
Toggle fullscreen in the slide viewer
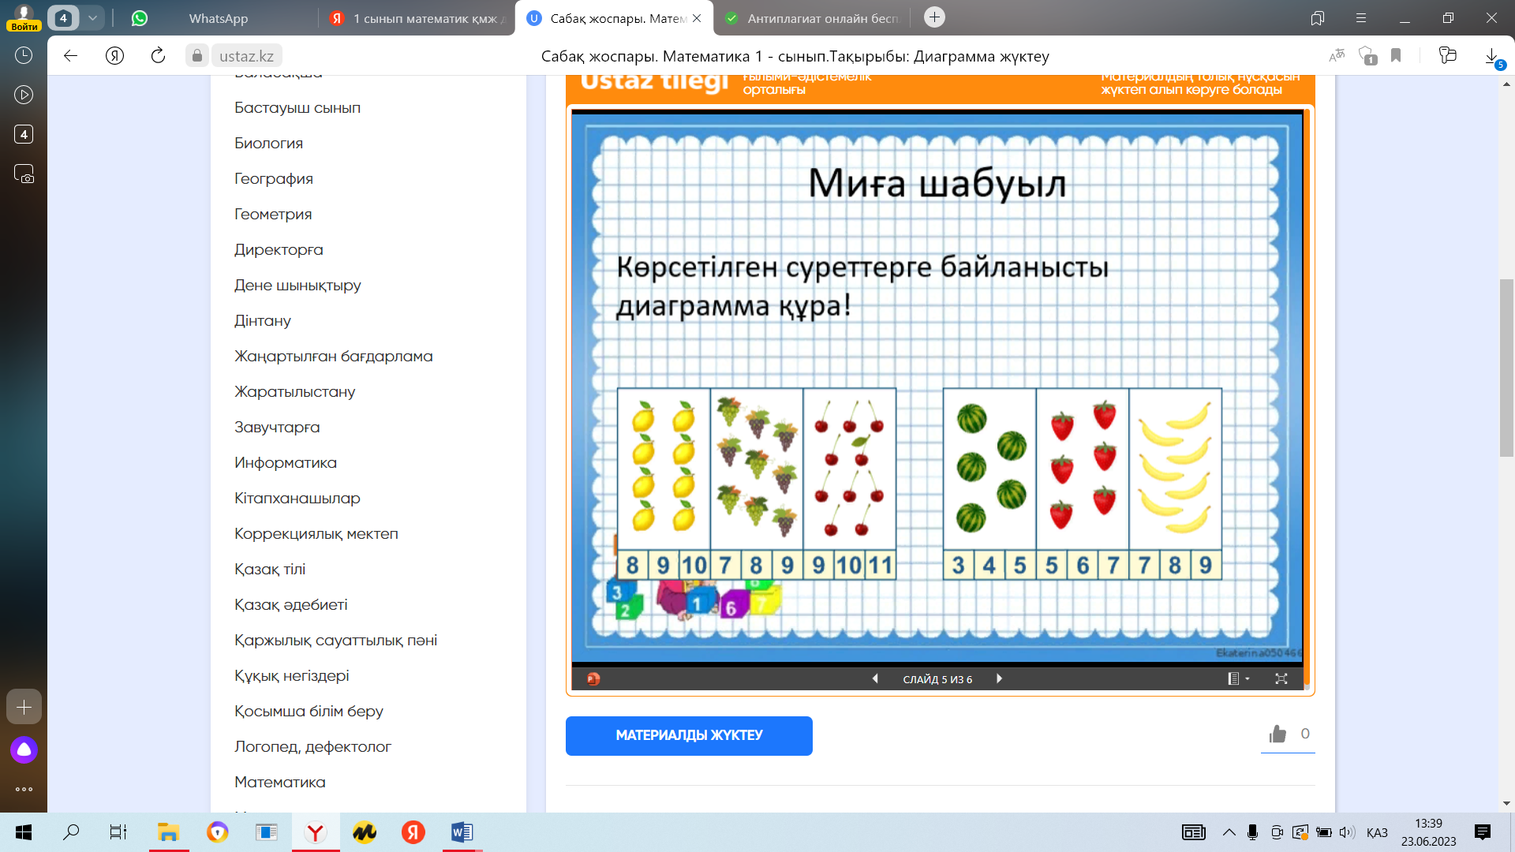[1281, 678]
